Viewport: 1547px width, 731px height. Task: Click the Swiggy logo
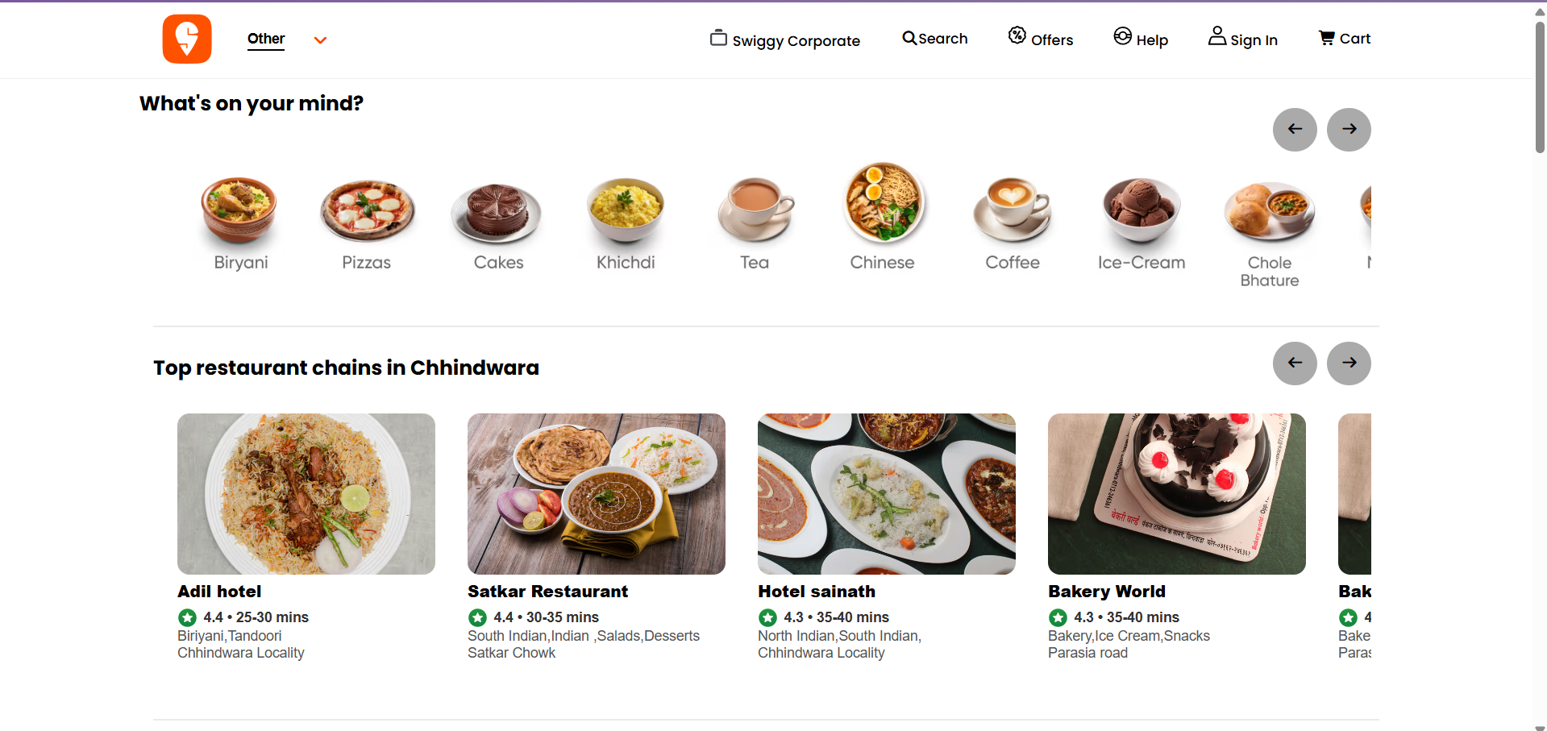[x=186, y=39]
